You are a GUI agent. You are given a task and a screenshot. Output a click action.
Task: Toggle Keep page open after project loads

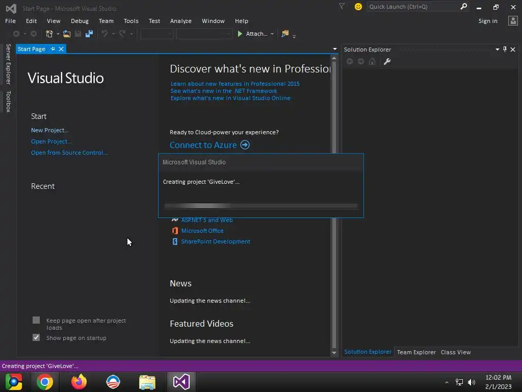coord(36,321)
